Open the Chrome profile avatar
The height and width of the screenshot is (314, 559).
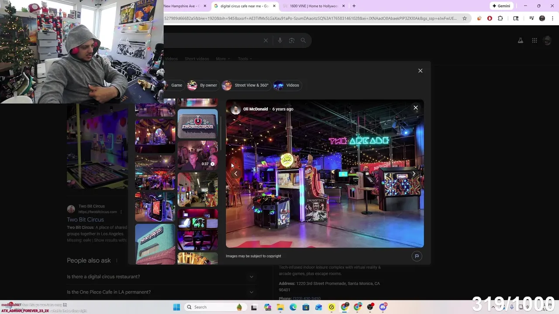point(542,18)
